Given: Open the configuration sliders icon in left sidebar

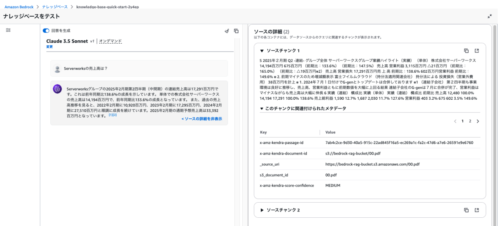Looking at the screenshot, I should (8, 30).
